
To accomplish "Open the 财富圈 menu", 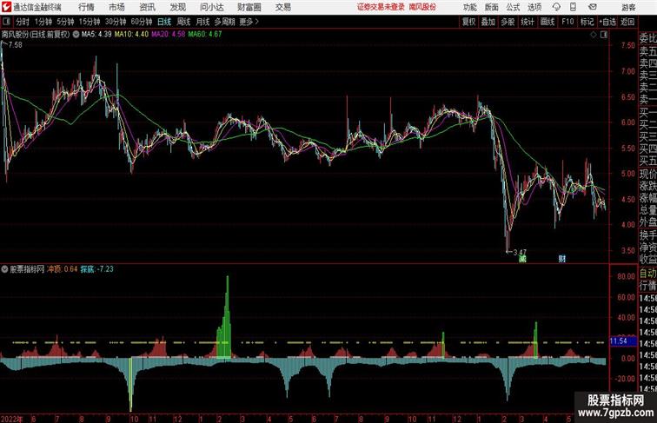I will tap(249, 7).
